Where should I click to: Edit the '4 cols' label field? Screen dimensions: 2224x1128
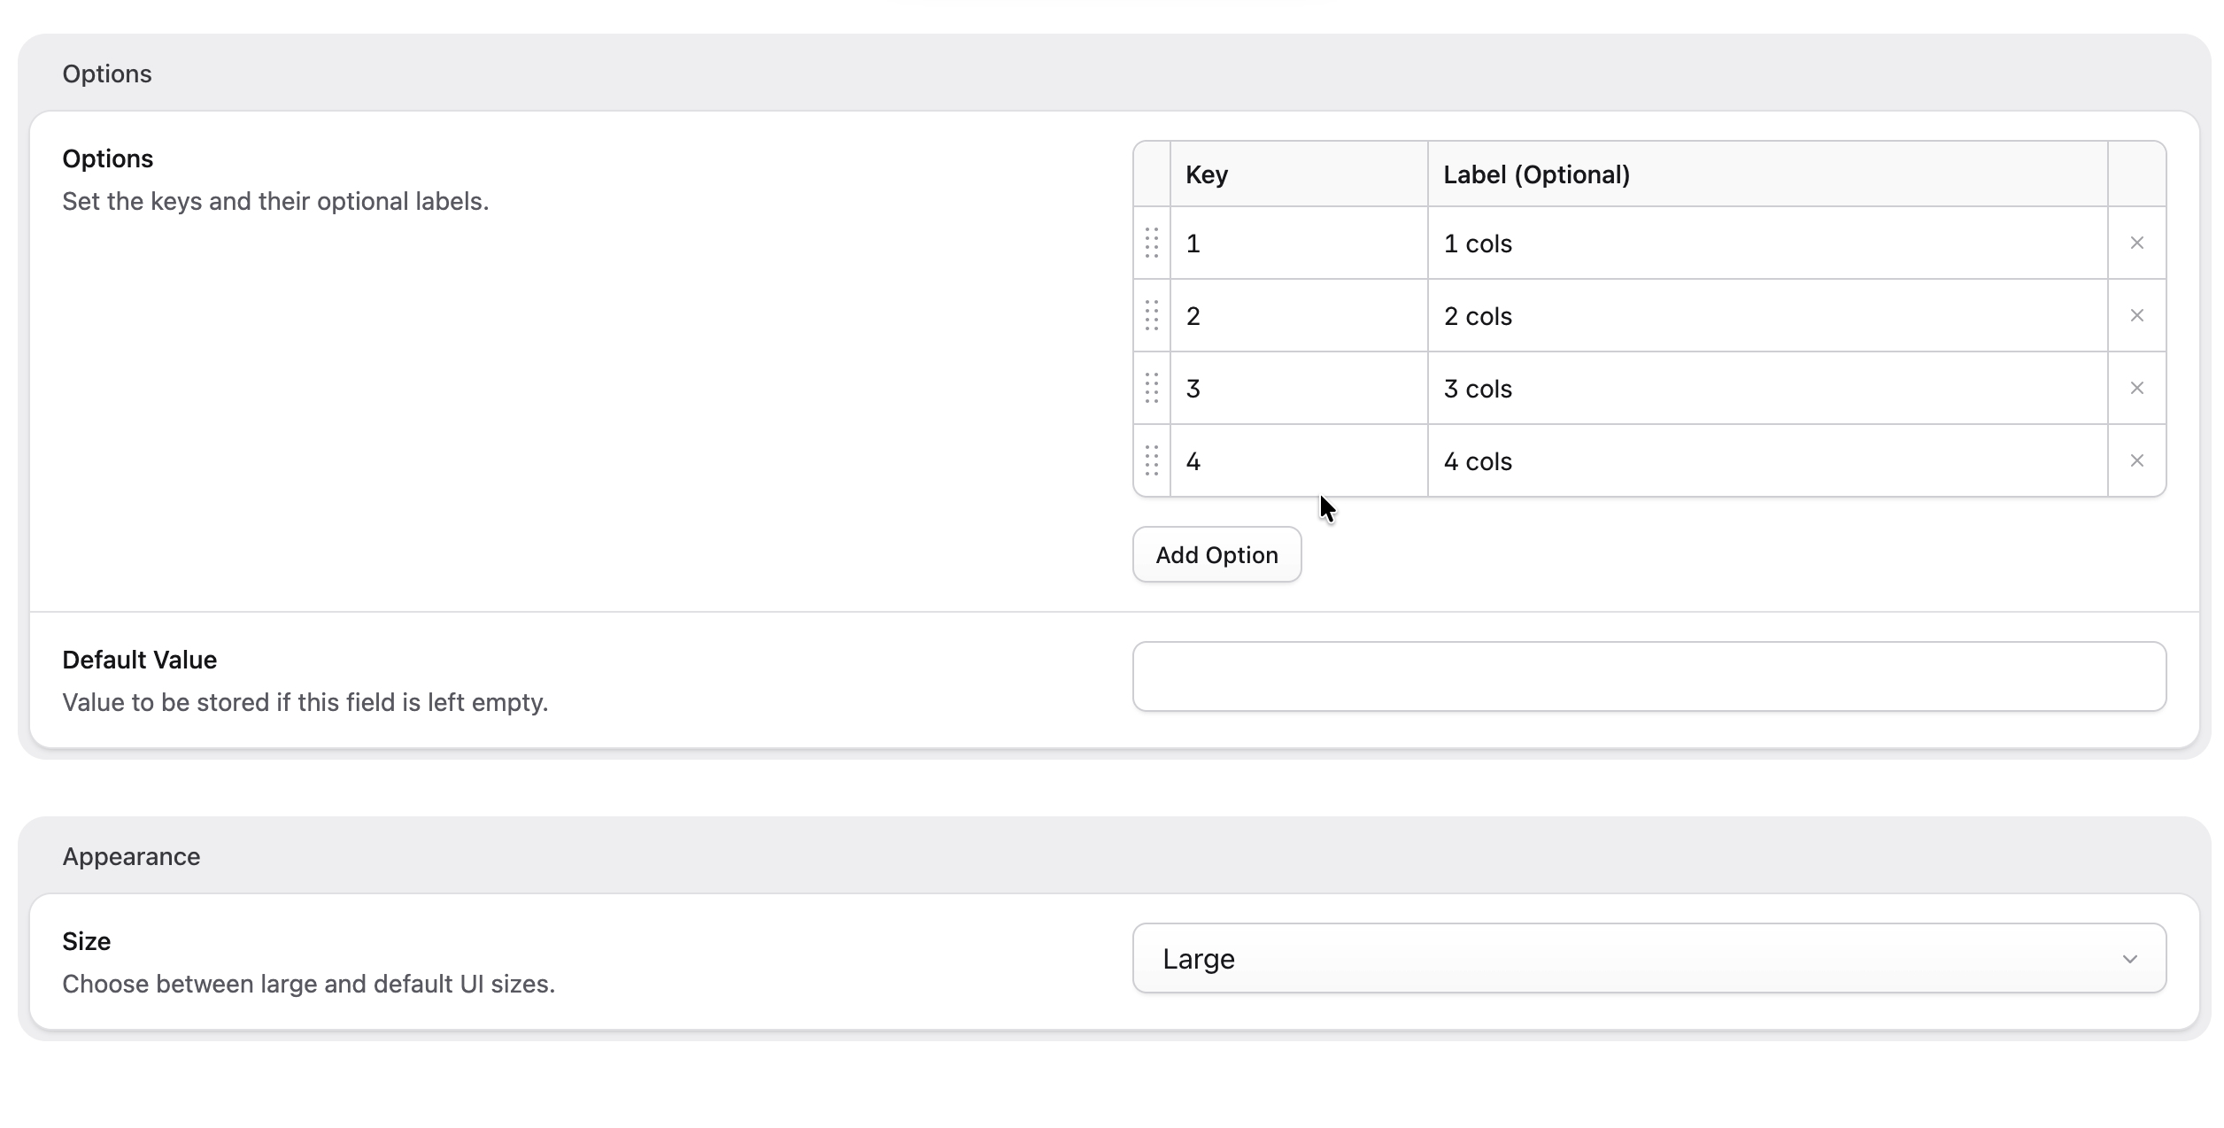click(x=1766, y=461)
